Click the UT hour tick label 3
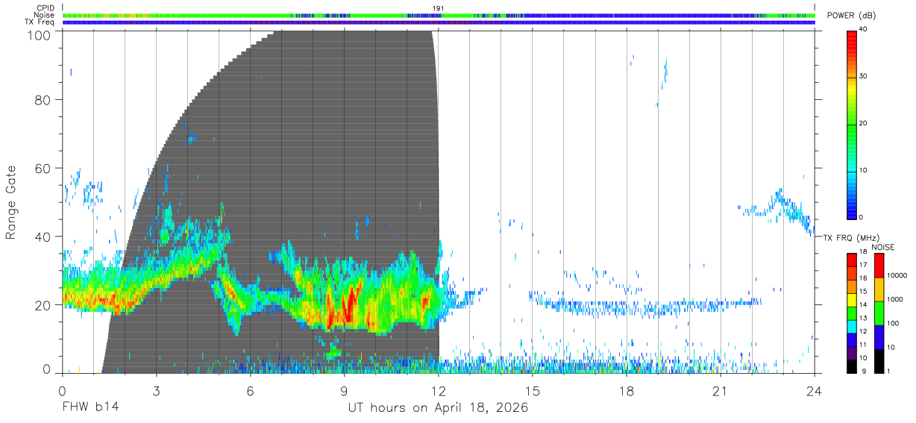This screenshot has height=423, width=916. click(x=157, y=390)
